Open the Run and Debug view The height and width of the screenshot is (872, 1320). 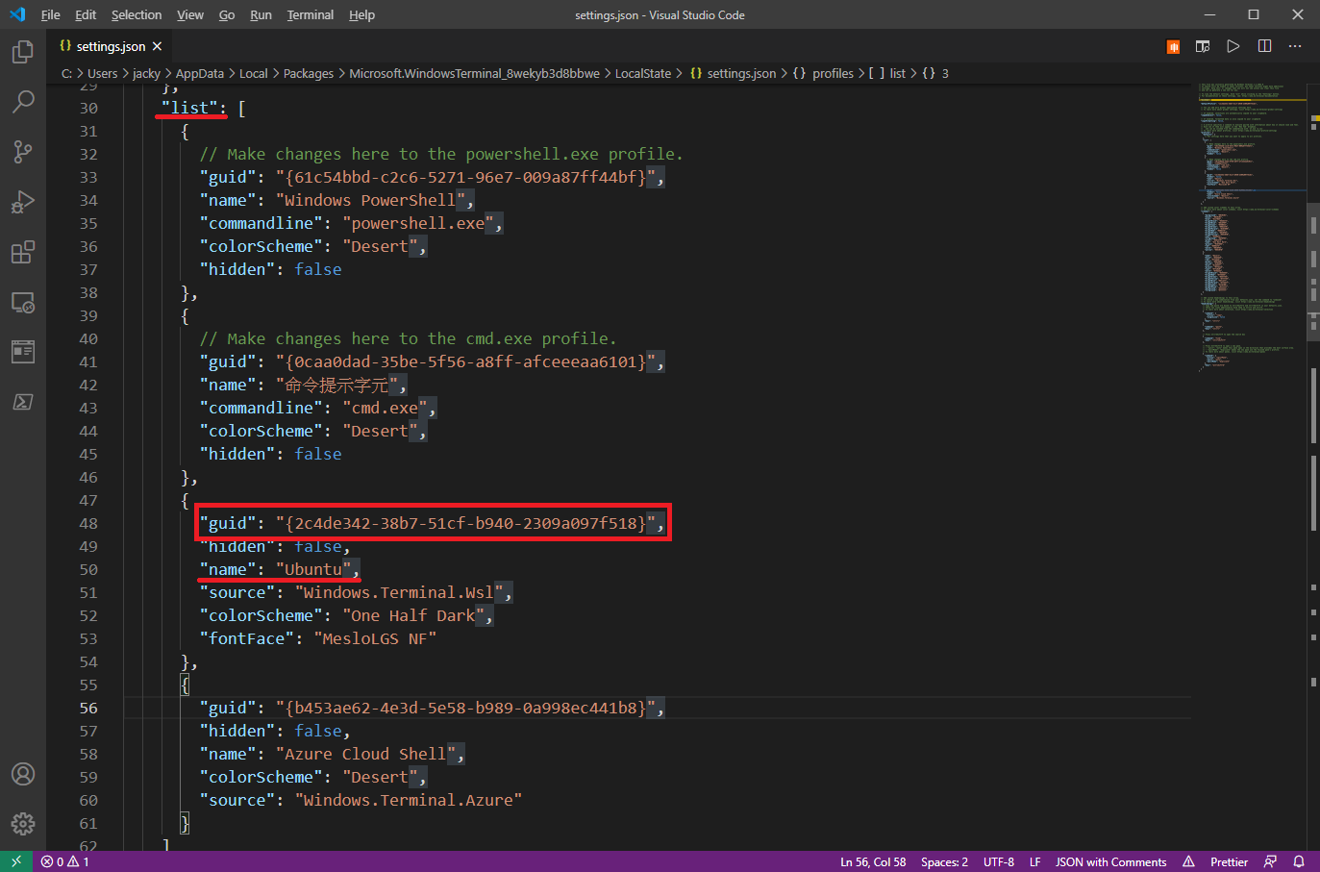point(23,202)
